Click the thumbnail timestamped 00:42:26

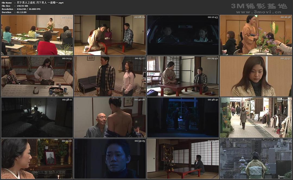click(110, 117)
